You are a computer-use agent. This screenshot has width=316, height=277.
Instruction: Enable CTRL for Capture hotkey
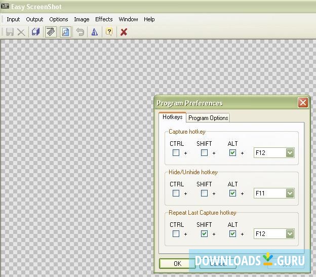(176, 153)
